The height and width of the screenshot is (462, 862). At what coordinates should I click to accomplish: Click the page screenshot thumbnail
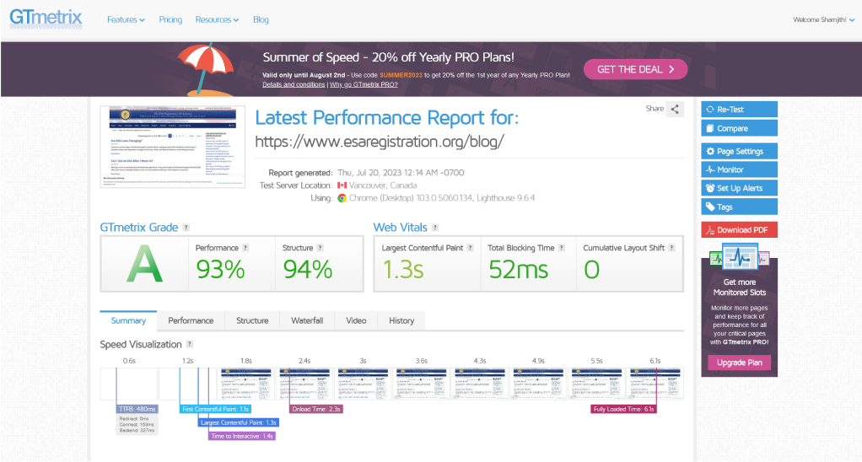(x=173, y=147)
